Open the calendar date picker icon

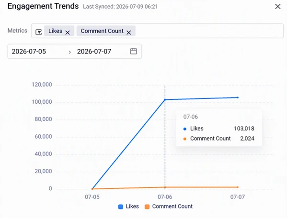click(133, 51)
